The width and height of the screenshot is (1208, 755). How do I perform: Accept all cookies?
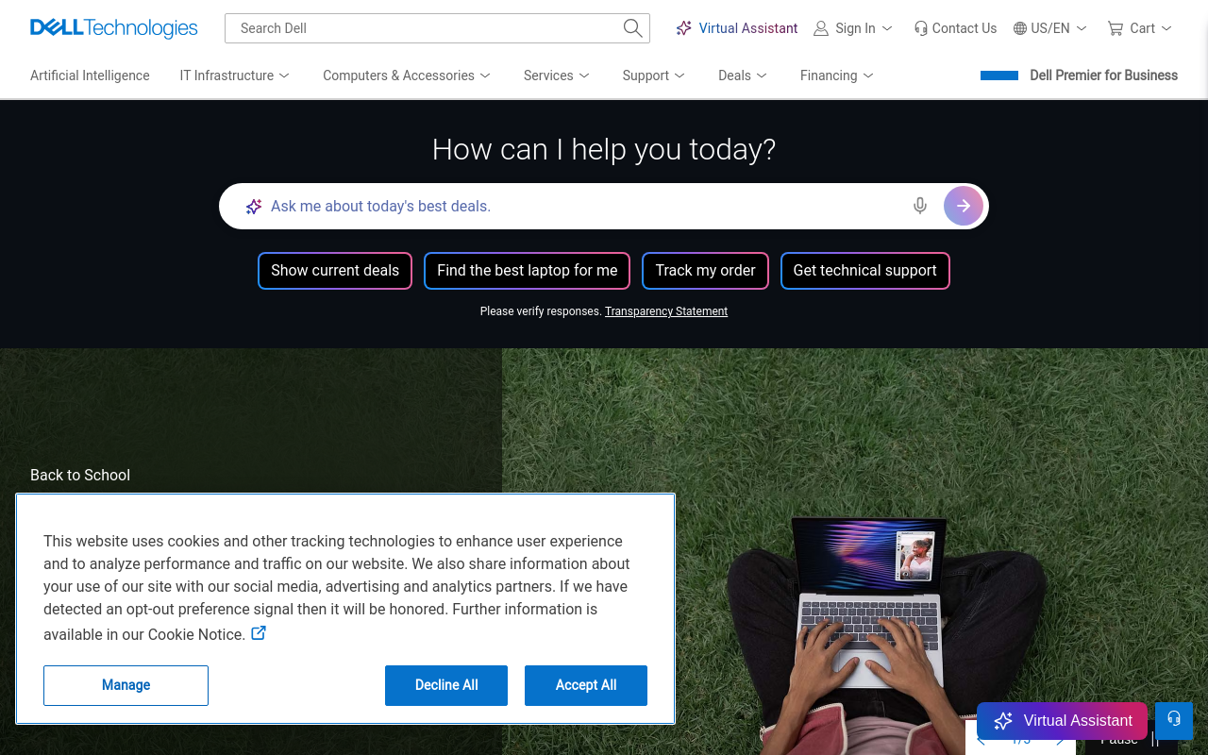click(586, 685)
